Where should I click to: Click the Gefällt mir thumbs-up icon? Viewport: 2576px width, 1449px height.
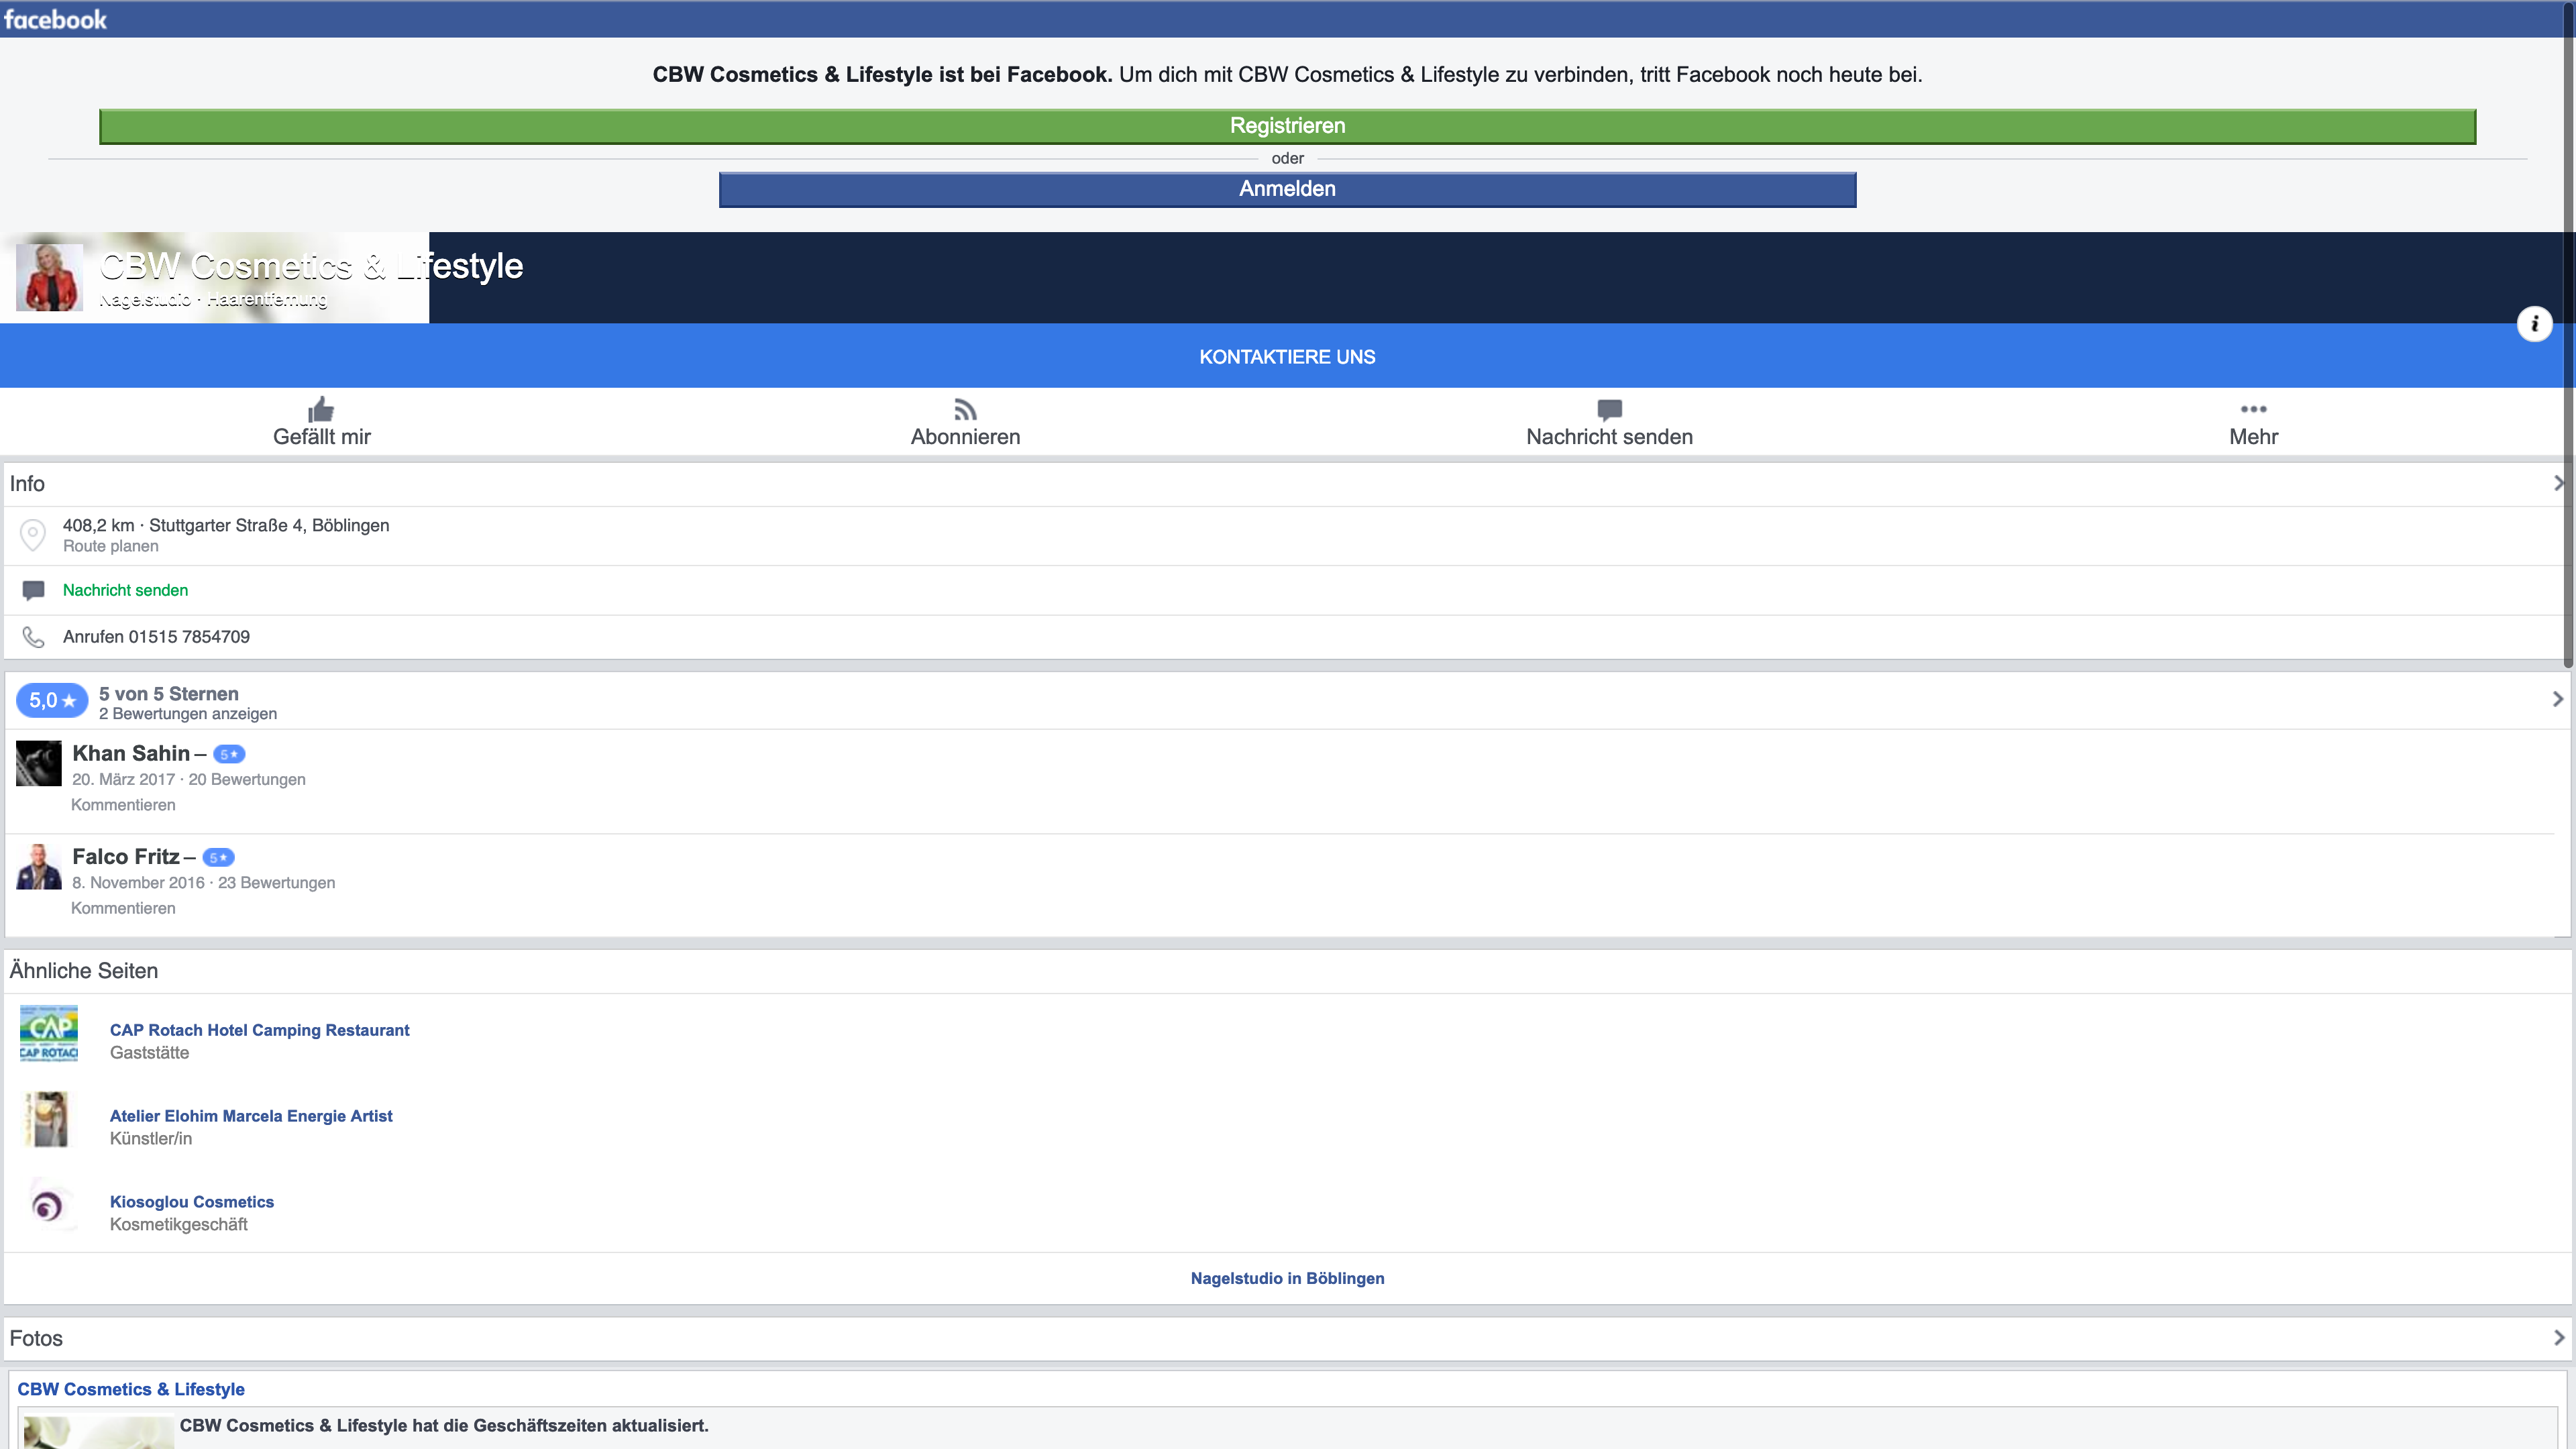pos(321,409)
